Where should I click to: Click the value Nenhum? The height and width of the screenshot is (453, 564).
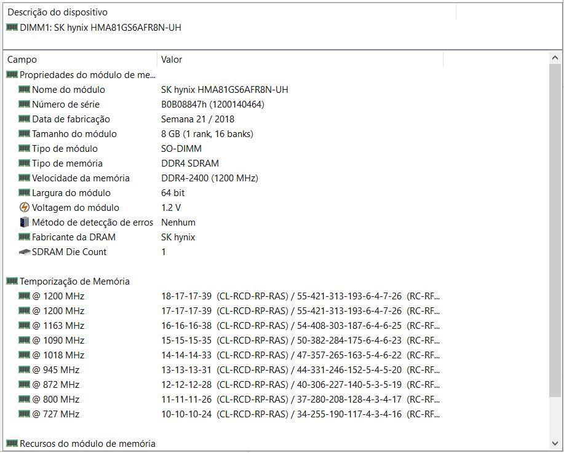pyautogui.click(x=178, y=222)
